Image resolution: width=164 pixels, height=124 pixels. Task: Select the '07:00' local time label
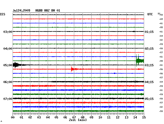point(8,99)
